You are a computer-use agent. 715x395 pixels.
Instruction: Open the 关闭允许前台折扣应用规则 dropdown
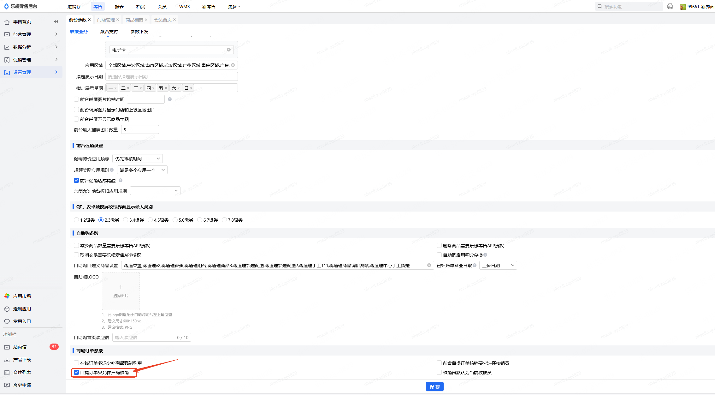[x=155, y=191]
